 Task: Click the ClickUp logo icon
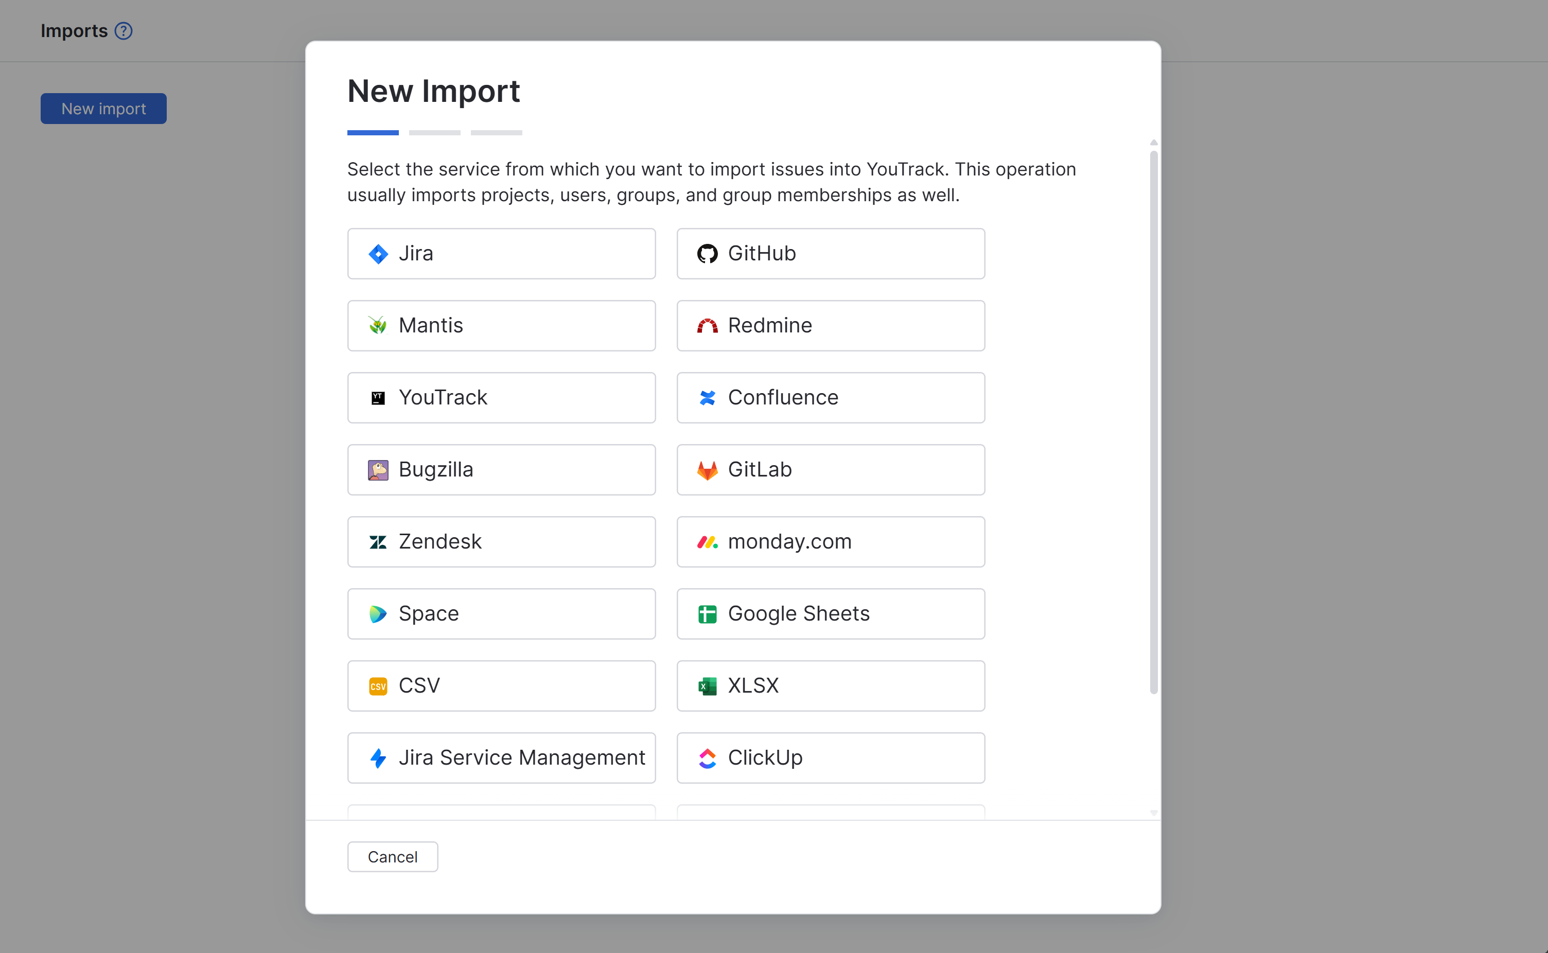(x=707, y=758)
